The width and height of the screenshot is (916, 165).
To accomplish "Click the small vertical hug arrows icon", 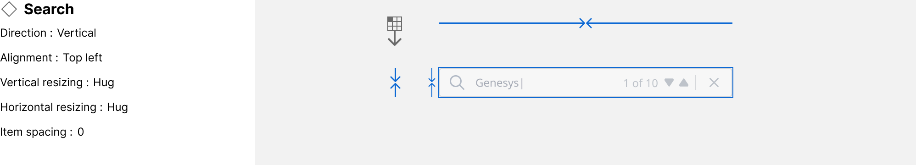I will tap(432, 82).
